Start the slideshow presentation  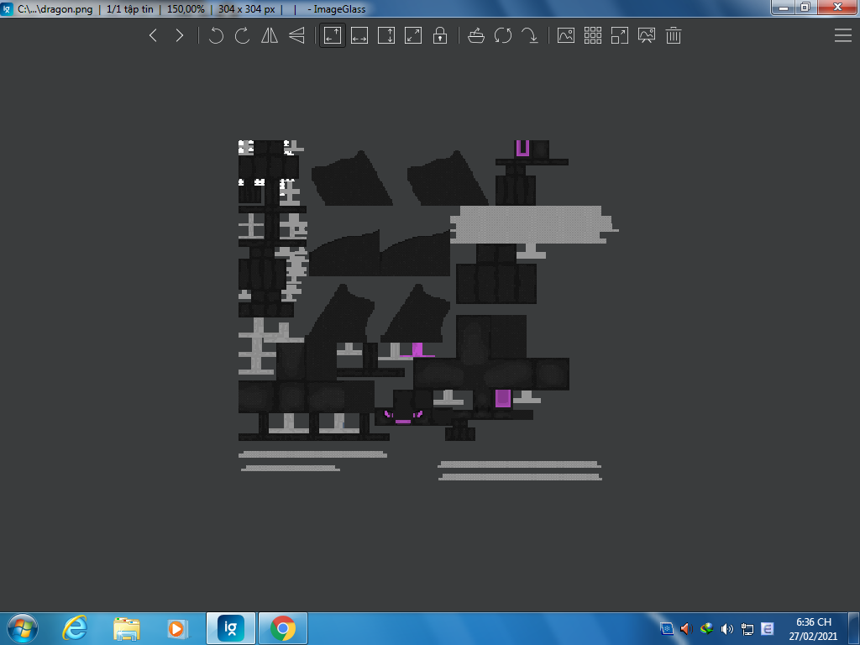647,35
